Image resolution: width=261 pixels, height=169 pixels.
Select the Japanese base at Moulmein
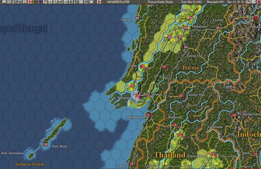click(x=148, y=115)
